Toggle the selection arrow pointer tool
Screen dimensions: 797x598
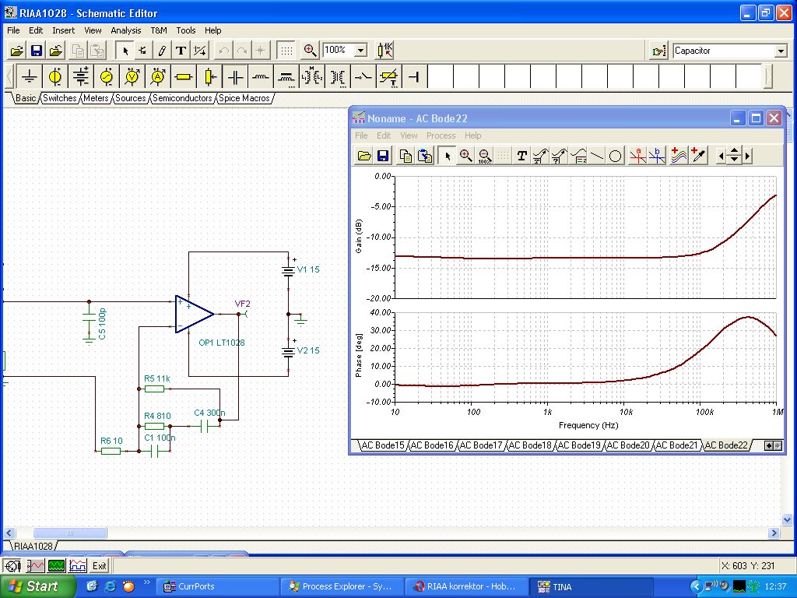pos(125,51)
